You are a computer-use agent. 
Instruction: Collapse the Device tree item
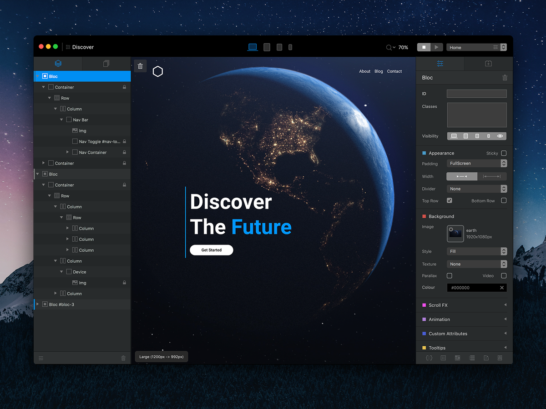pyautogui.click(x=61, y=272)
